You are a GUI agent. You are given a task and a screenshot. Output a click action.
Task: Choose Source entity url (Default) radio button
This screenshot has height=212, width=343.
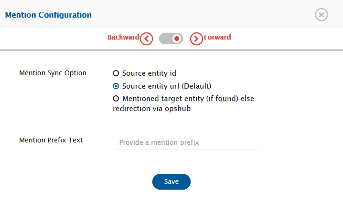click(116, 86)
